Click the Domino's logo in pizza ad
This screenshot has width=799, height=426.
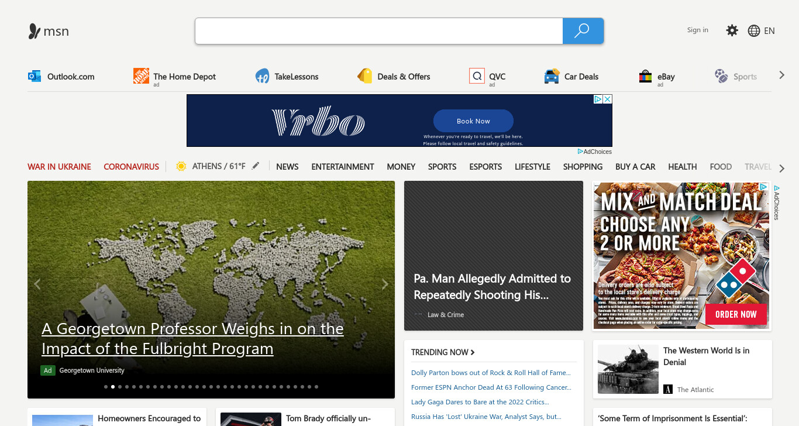736,279
